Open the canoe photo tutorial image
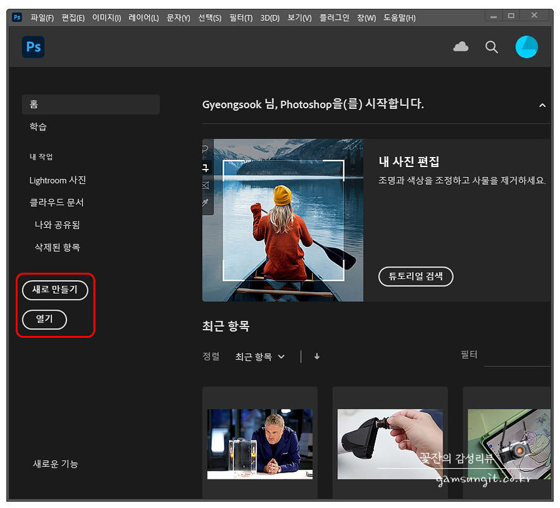 [x=282, y=220]
